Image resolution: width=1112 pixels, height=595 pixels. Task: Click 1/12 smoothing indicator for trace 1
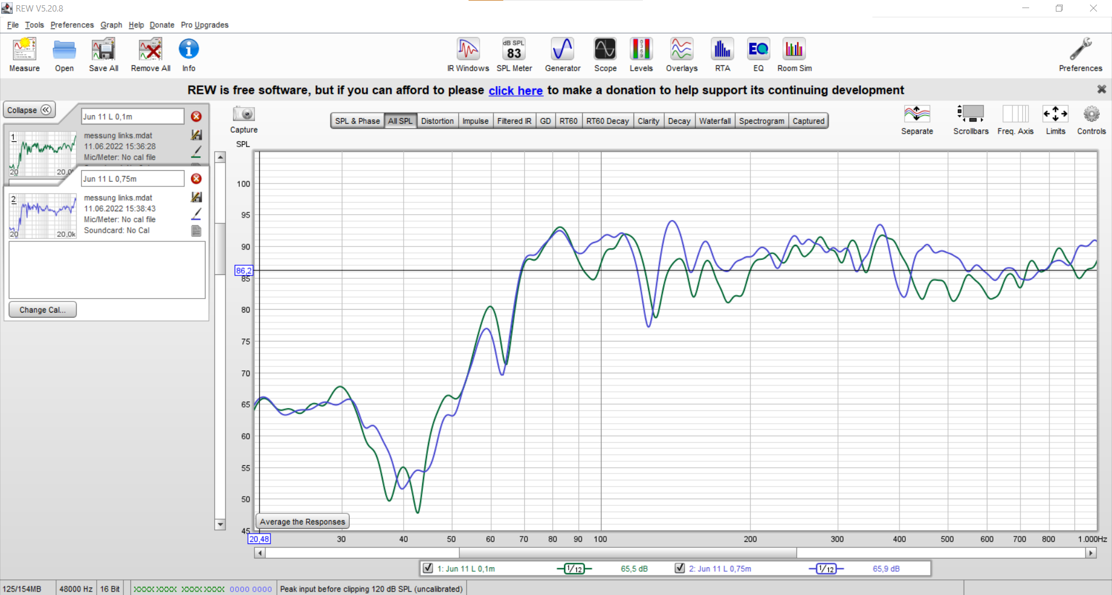pos(574,569)
